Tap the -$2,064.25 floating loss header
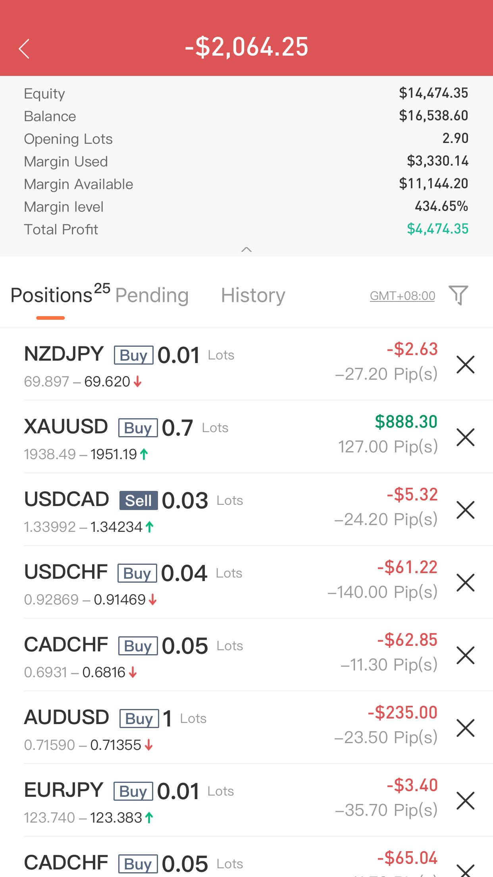The width and height of the screenshot is (493, 877). [246, 47]
